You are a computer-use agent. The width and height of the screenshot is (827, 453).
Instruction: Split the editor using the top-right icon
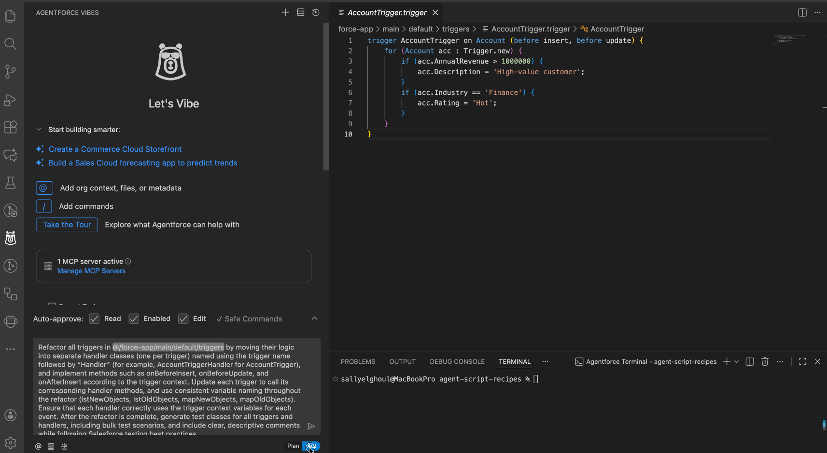coord(802,13)
